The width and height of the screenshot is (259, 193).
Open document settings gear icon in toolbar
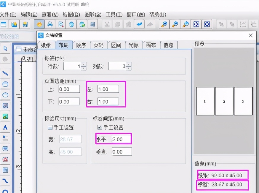tap(39, 24)
